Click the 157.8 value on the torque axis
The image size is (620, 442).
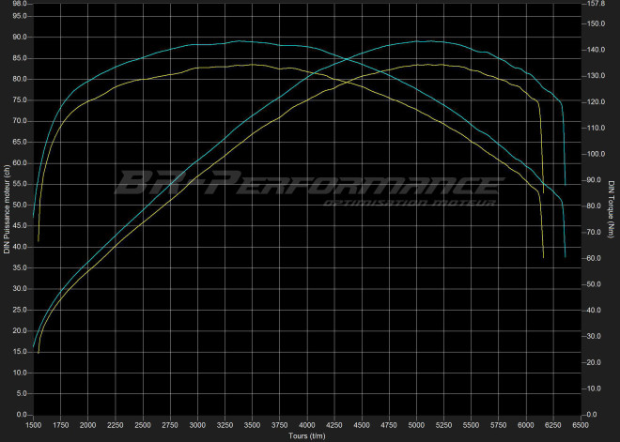[595, 4]
